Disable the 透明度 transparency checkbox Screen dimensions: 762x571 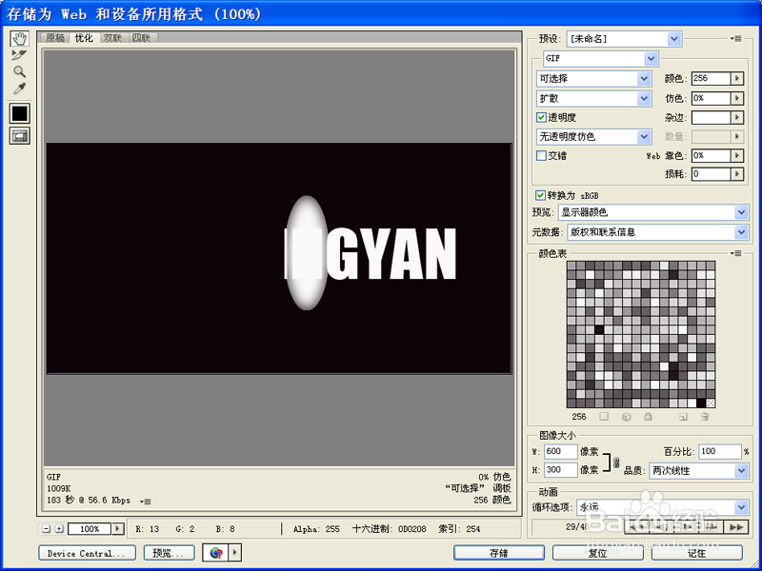coord(541,116)
